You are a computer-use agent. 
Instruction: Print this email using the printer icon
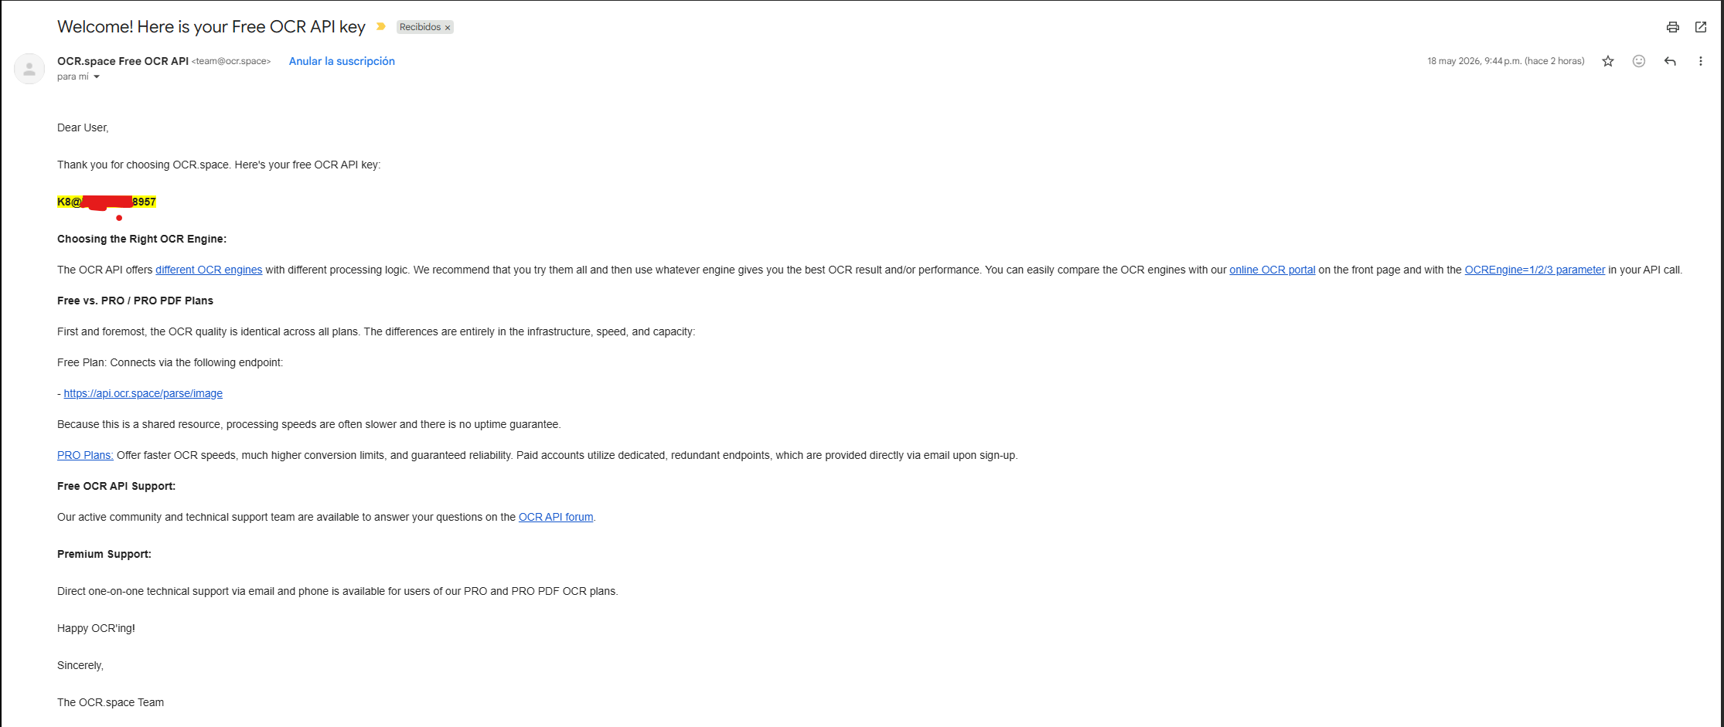click(x=1672, y=27)
